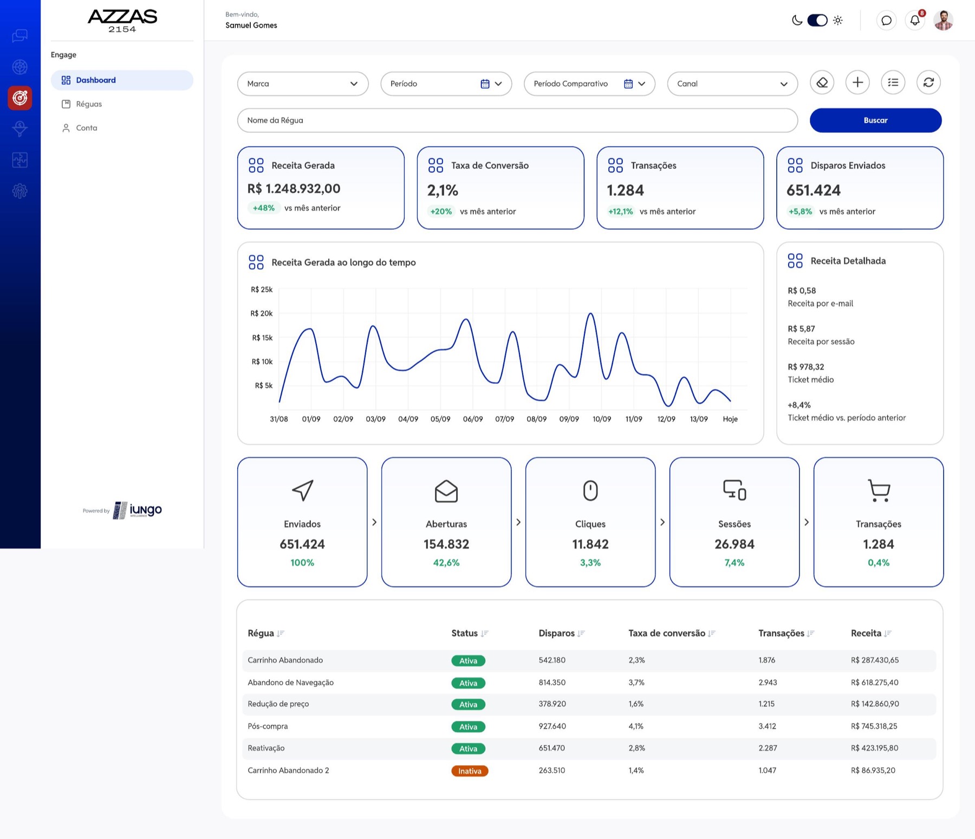Expand the Marca dropdown
The height and width of the screenshot is (839, 975).
(303, 84)
